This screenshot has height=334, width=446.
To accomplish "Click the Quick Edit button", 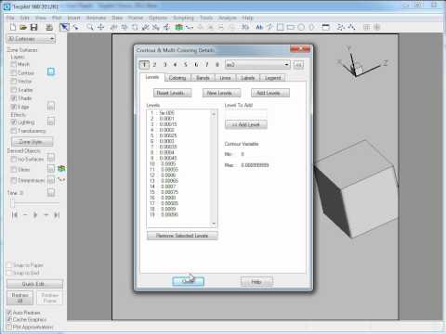I will [34, 284].
